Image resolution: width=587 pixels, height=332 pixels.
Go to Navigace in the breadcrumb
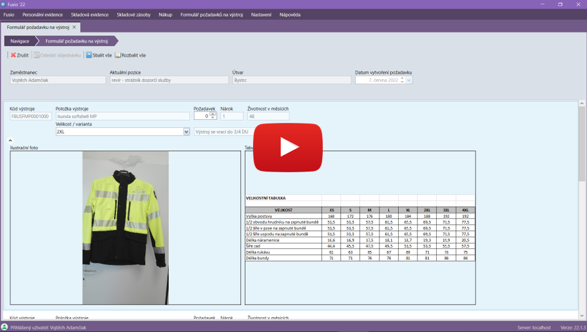(19, 41)
